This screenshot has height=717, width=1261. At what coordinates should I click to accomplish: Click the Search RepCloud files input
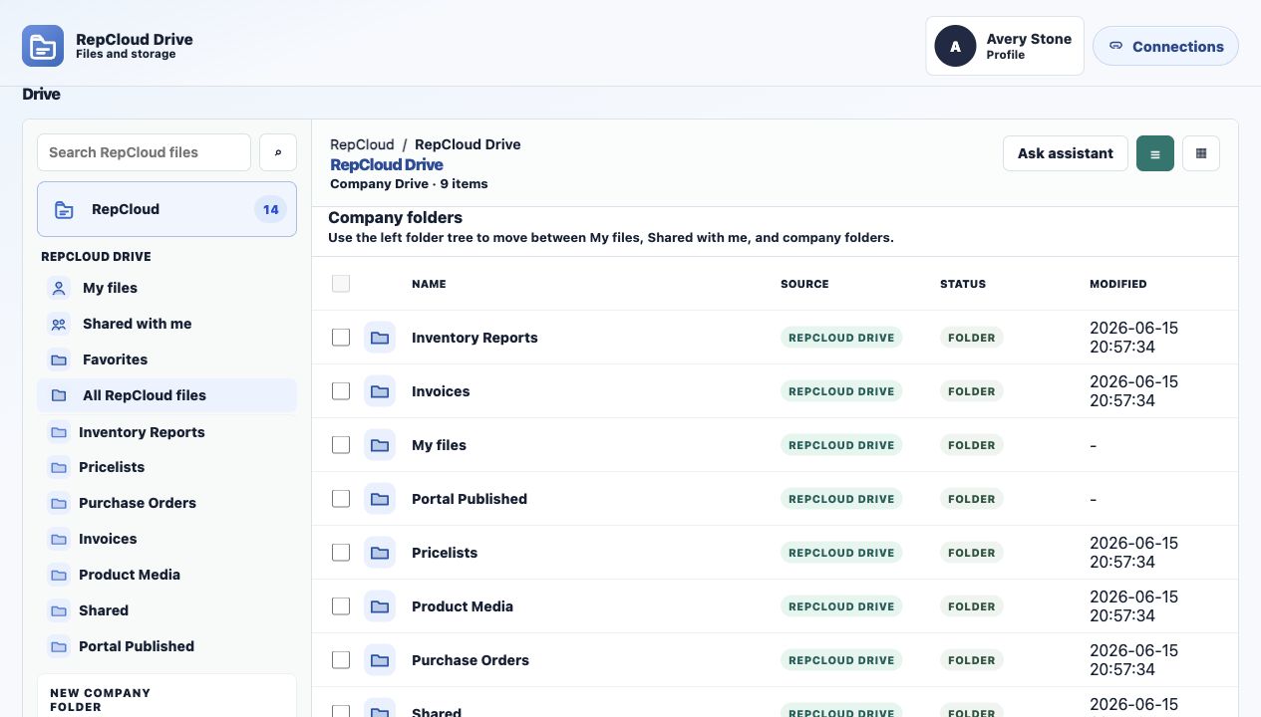[x=144, y=152]
